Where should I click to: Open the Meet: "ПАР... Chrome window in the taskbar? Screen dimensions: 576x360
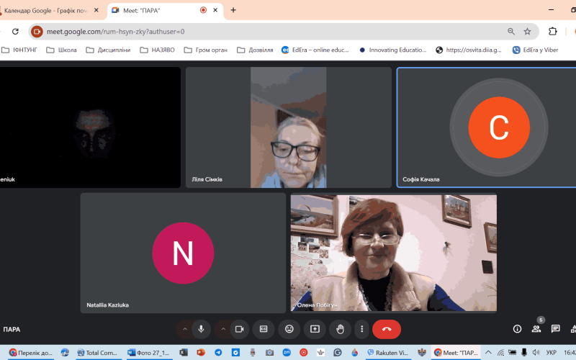click(456, 353)
